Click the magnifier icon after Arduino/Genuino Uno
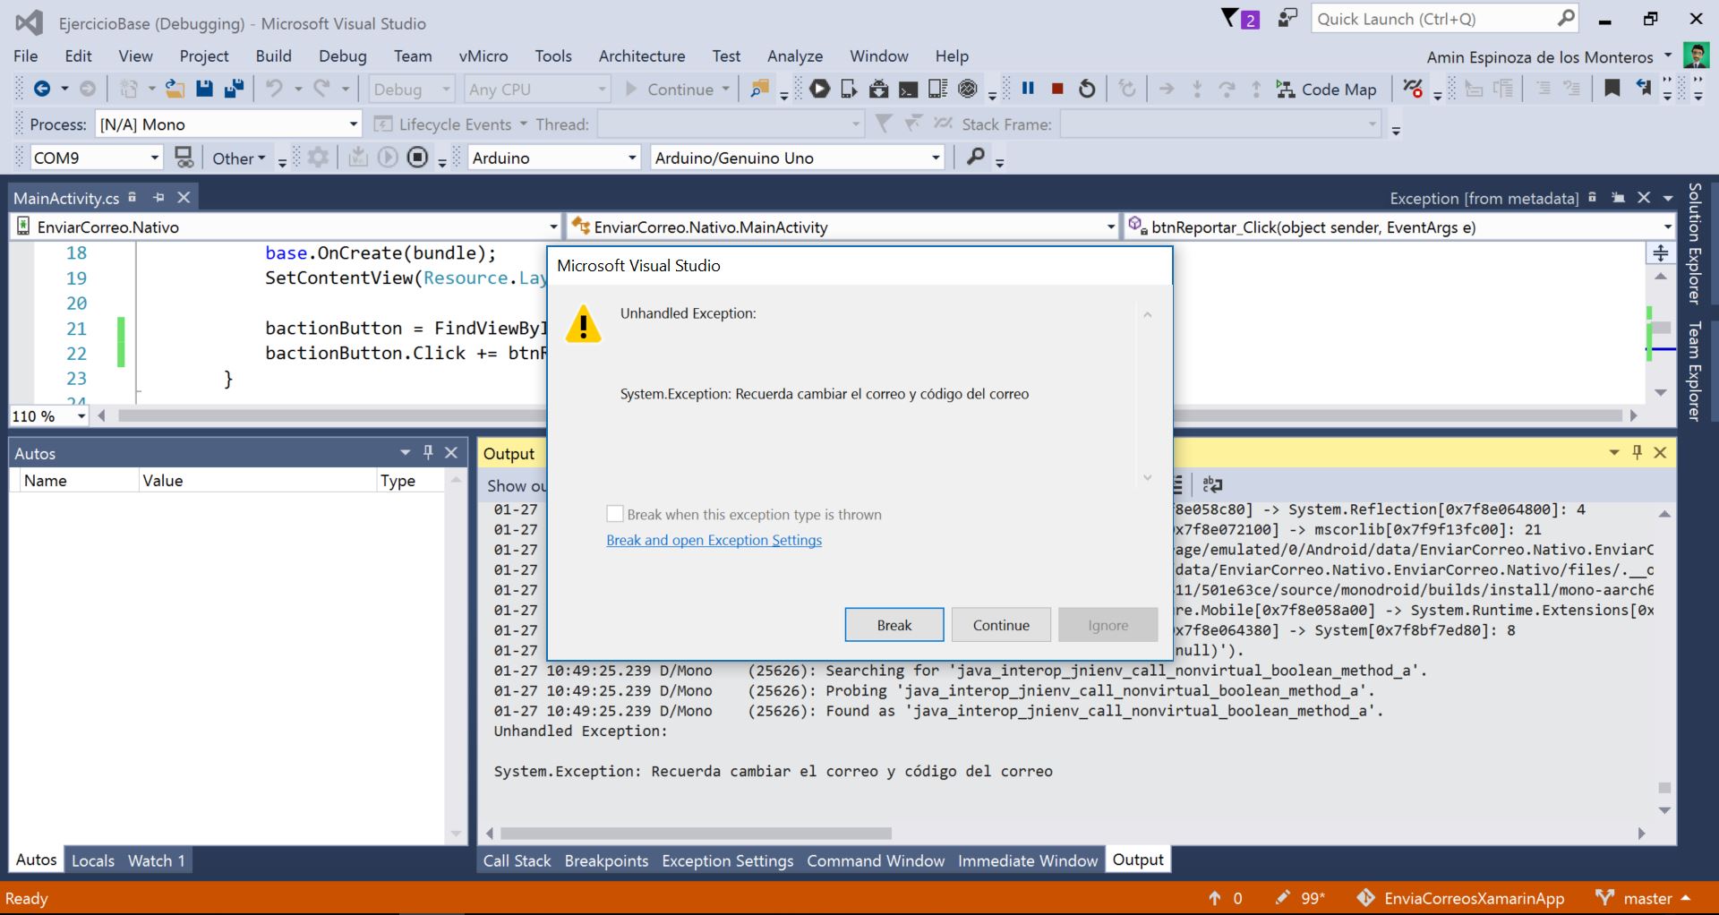The image size is (1719, 915). point(976,157)
